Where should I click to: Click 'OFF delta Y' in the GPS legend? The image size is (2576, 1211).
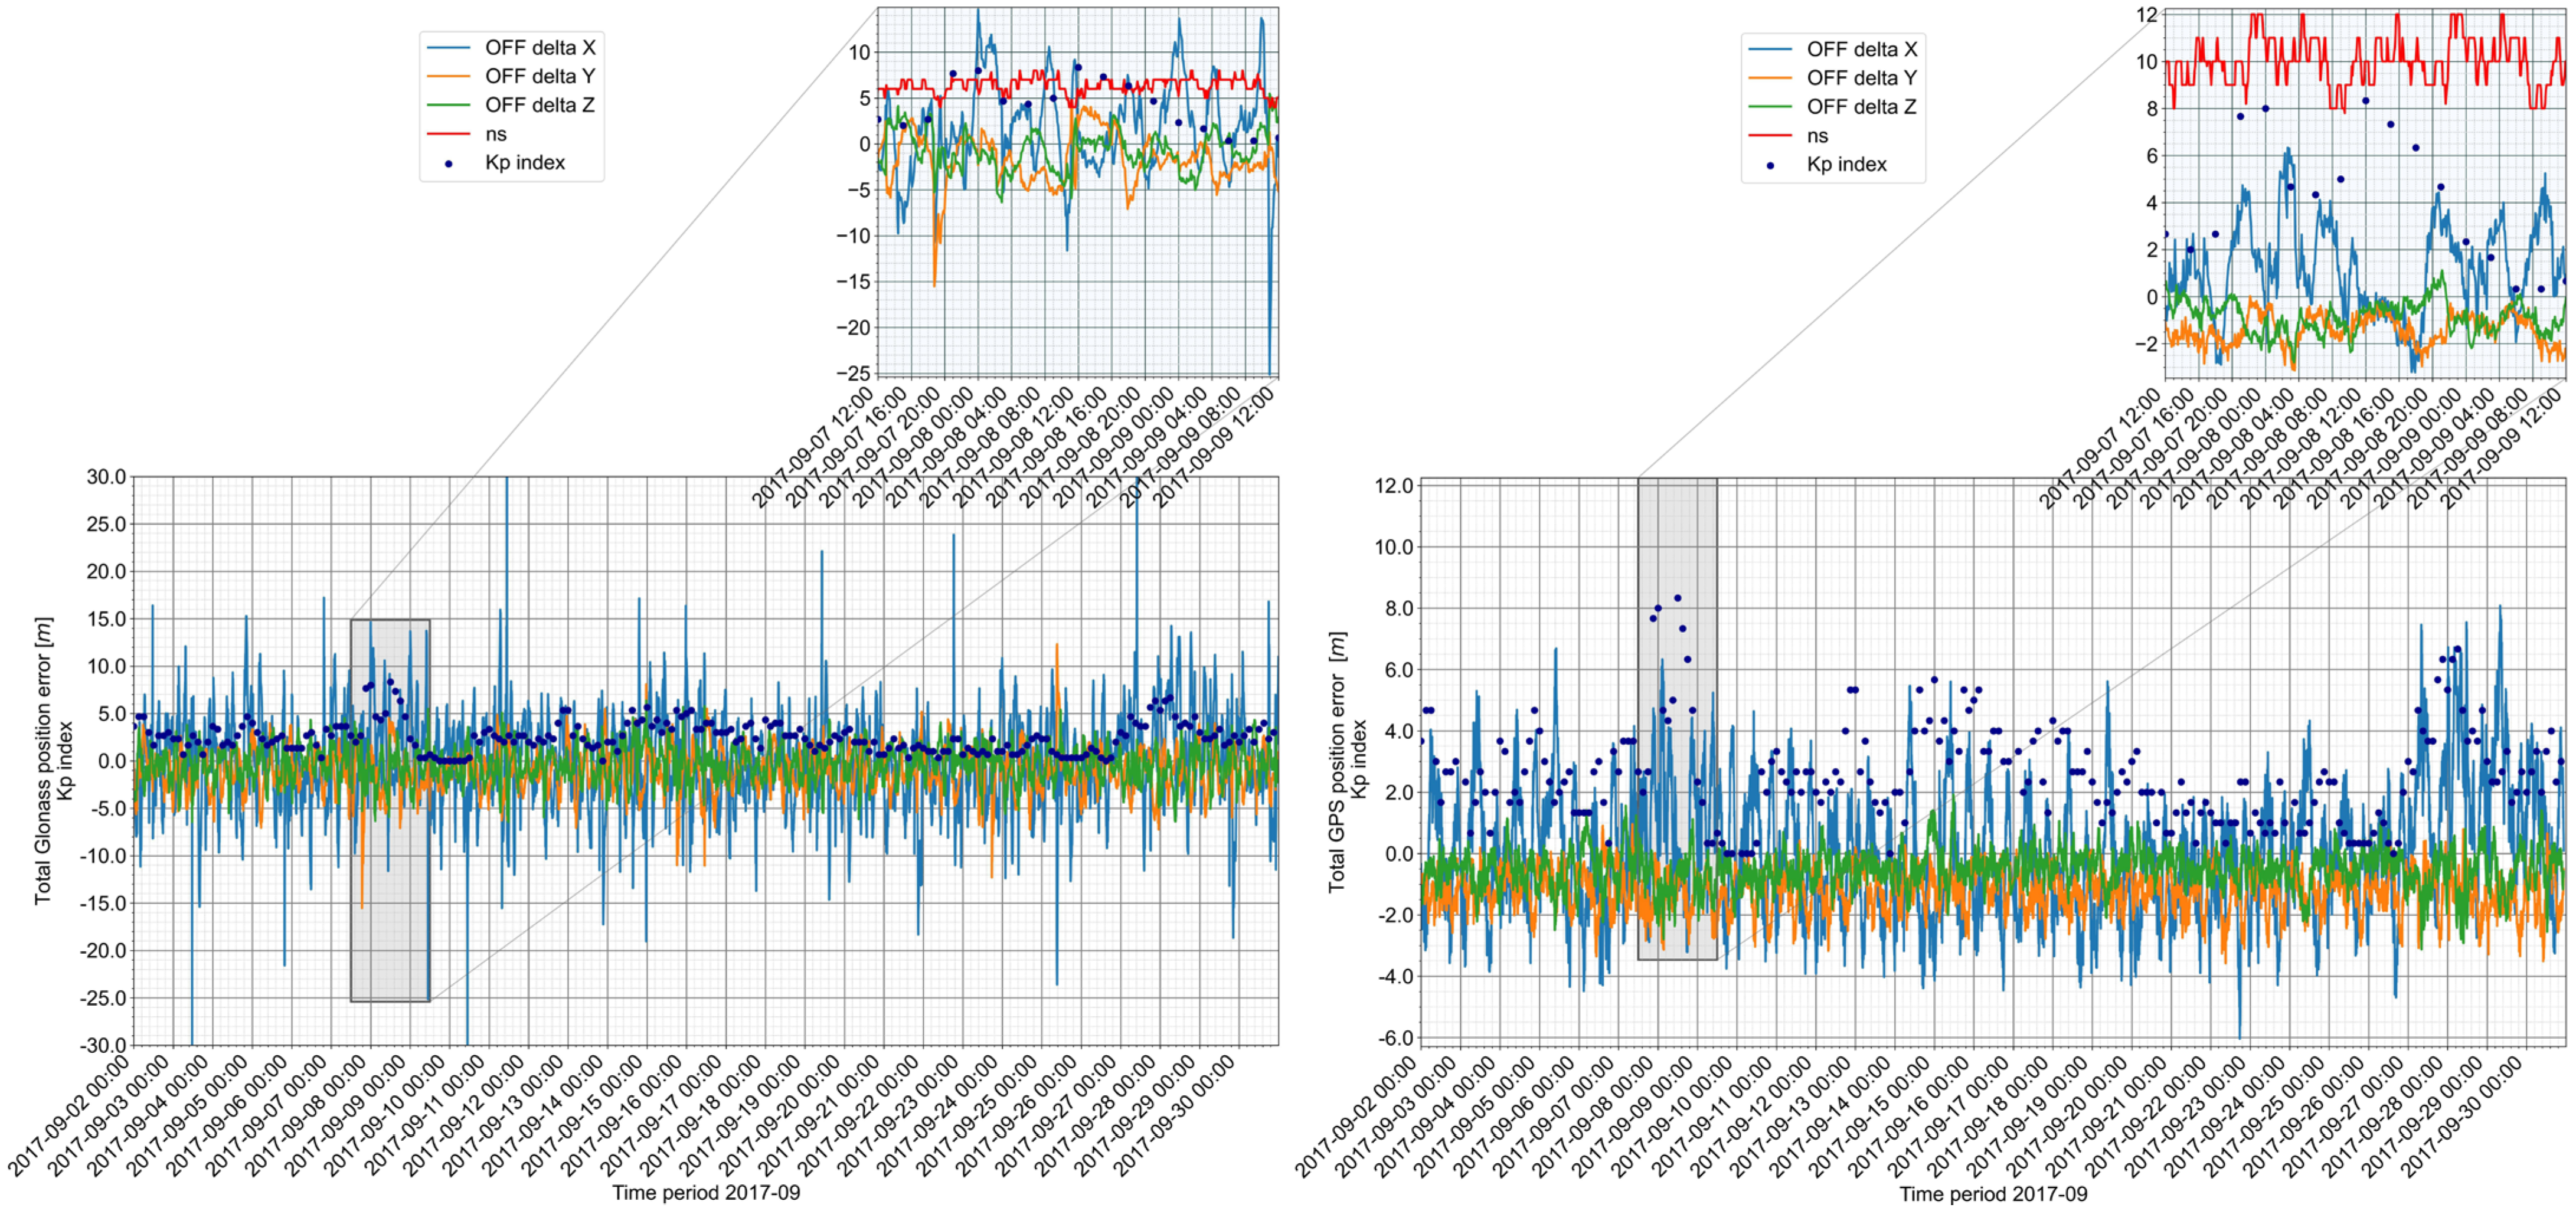click(x=1862, y=78)
